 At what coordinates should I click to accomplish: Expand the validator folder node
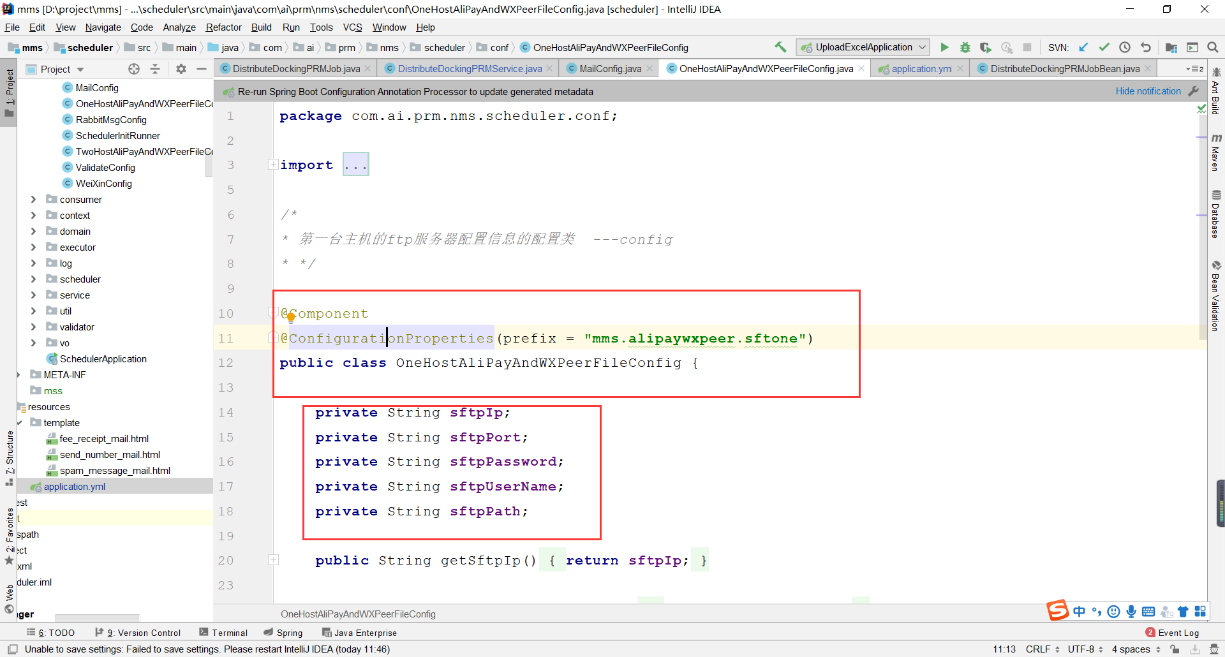[34, 327]
